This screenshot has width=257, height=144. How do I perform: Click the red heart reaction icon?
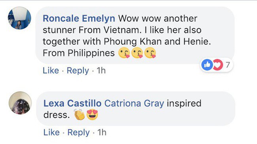pyautogui.click(x=218, y=65)
